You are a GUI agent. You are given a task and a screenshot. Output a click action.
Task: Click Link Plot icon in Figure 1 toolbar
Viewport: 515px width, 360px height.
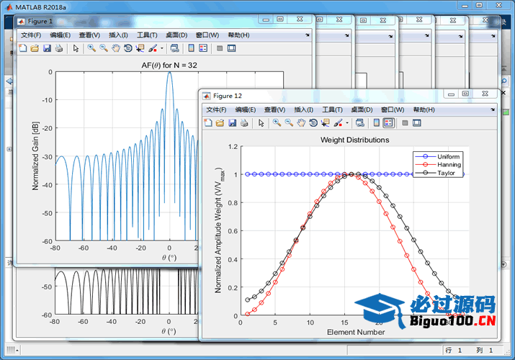(x=174, y=48)
